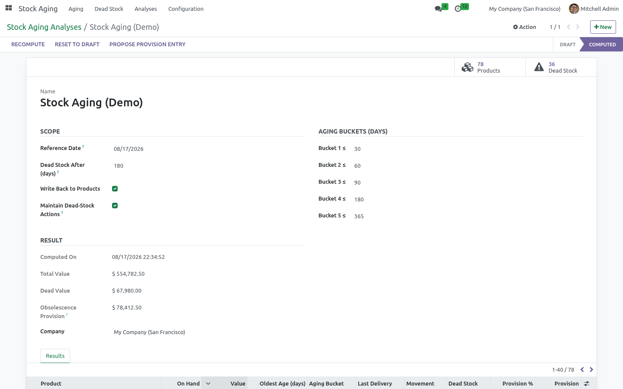Image resolution: width=623 pixels, height=389 pixels.
Task: Open the conversations chat icon
Action: coord(438,9)
